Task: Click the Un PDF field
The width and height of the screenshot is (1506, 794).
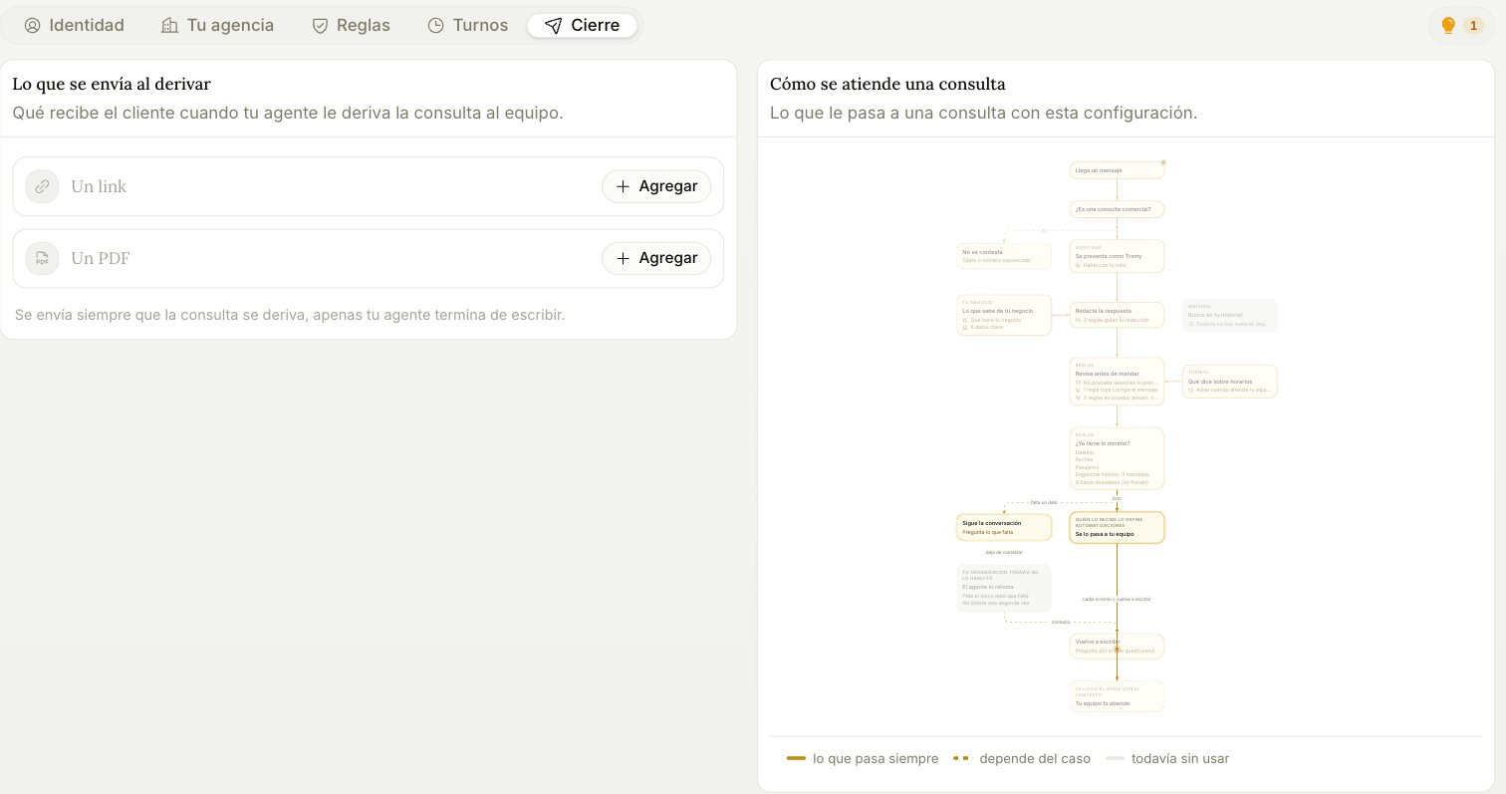Action: (x=368, y=258)
